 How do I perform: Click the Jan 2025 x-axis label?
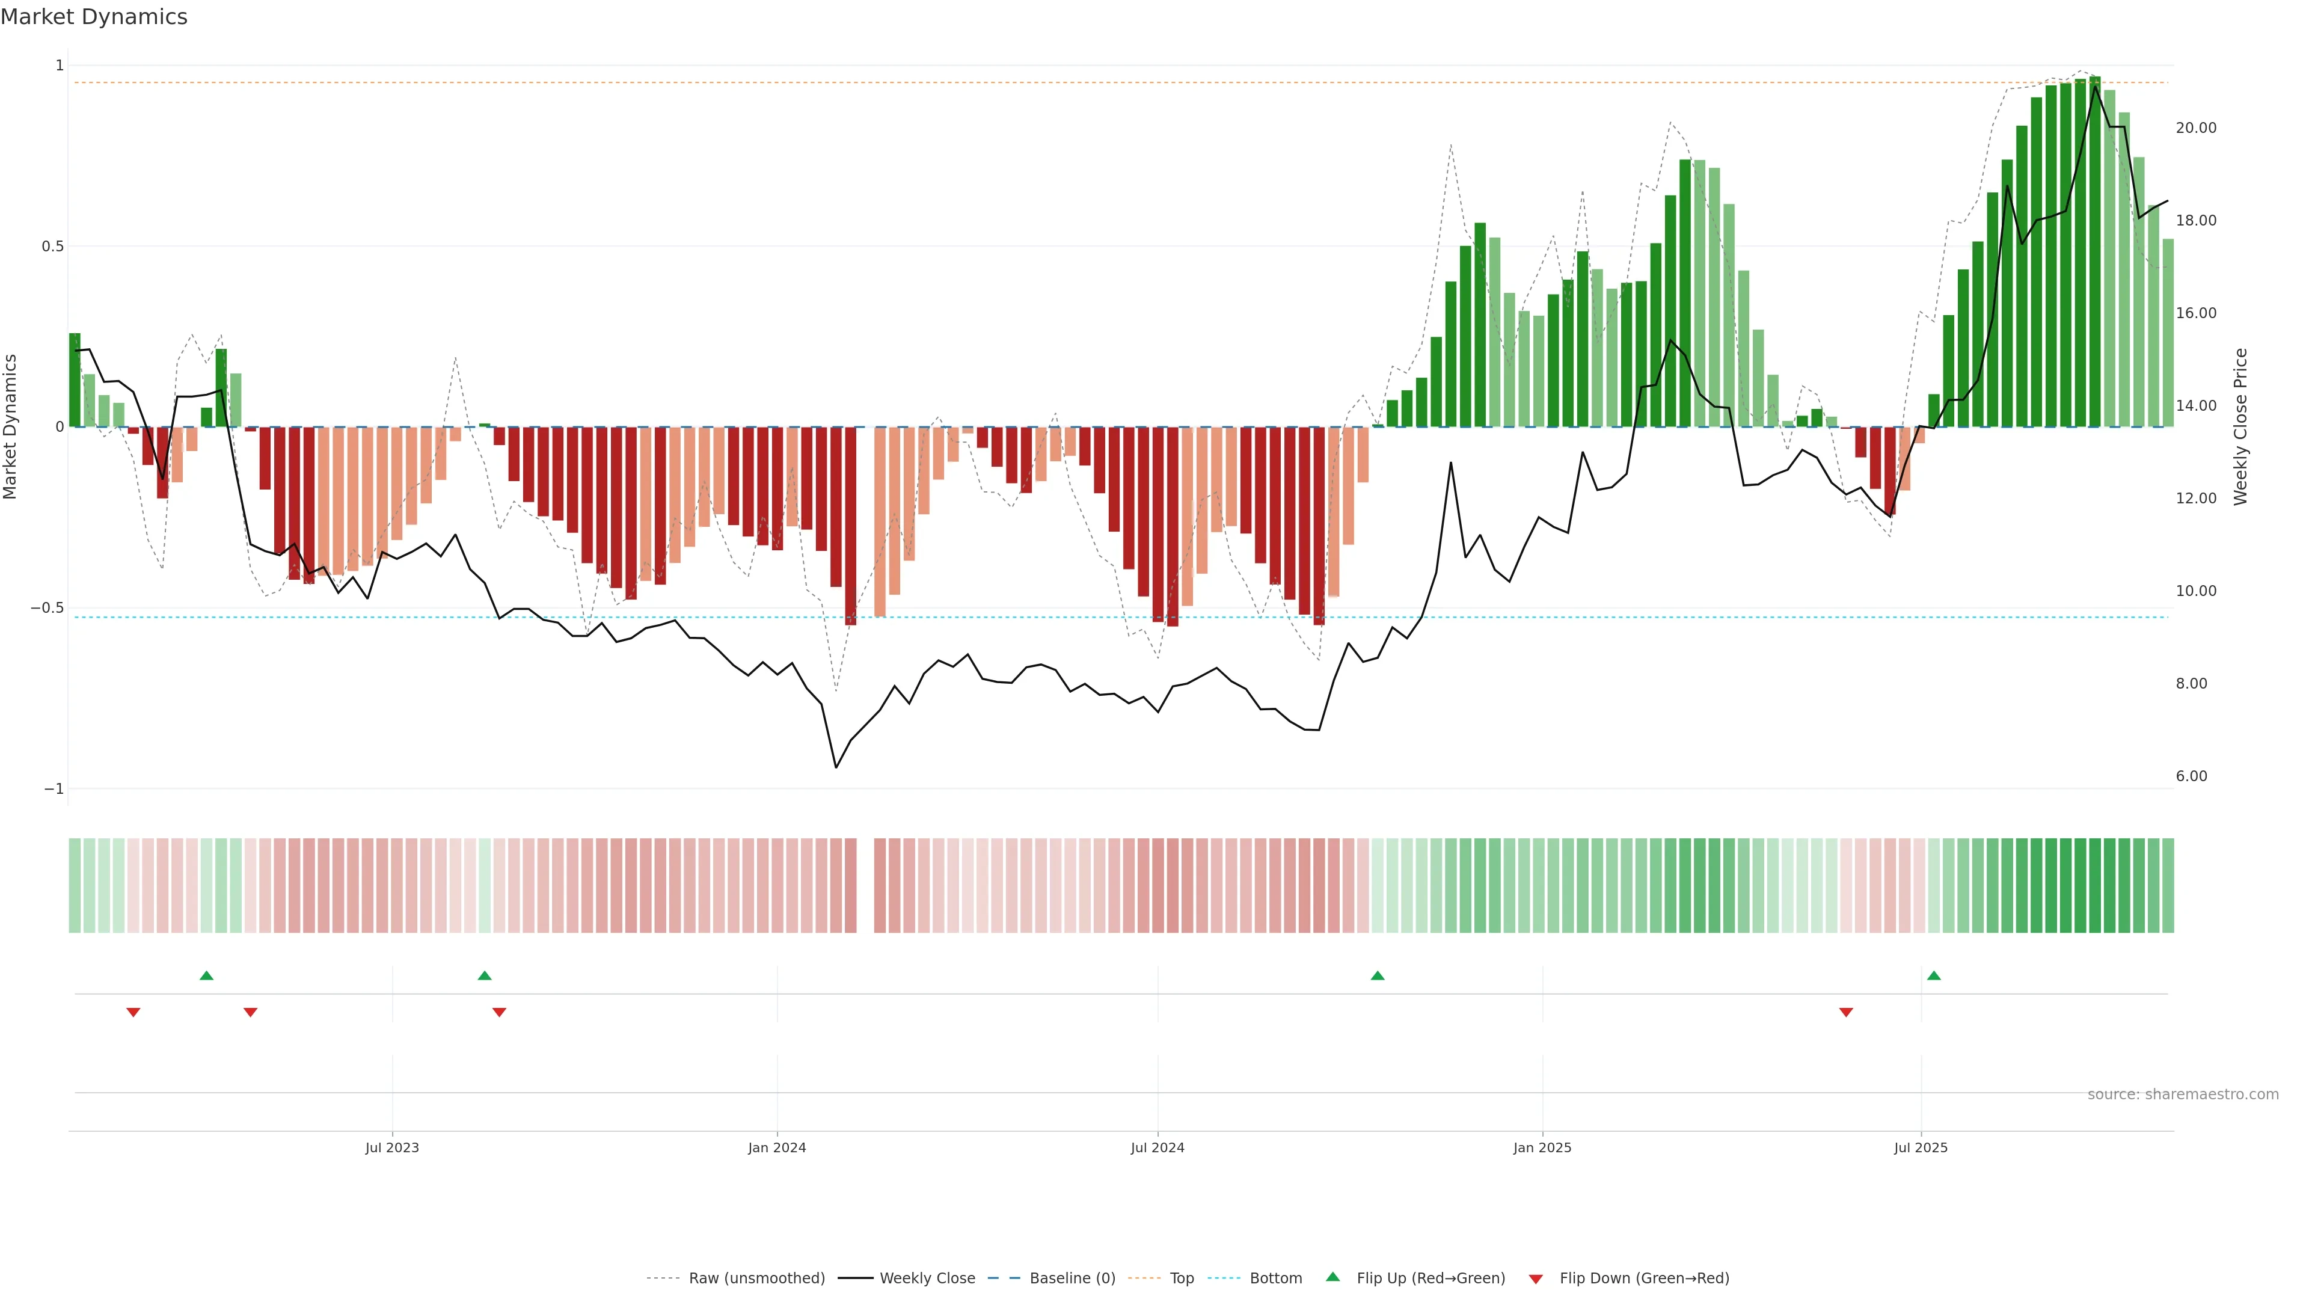1542,1147
